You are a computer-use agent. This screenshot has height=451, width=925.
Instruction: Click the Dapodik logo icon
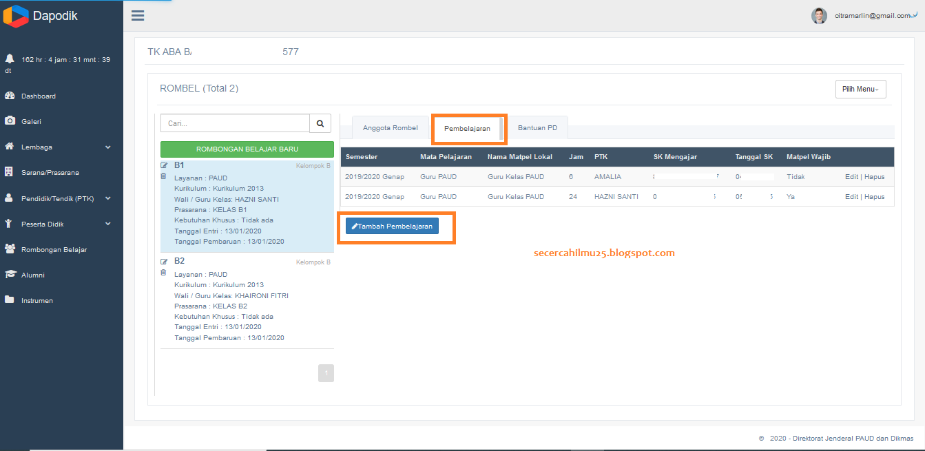[x=15, y=16]
